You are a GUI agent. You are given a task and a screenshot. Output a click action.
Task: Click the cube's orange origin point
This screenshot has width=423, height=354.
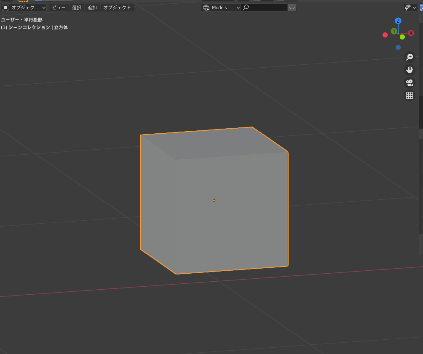click(x=214, y=201)
